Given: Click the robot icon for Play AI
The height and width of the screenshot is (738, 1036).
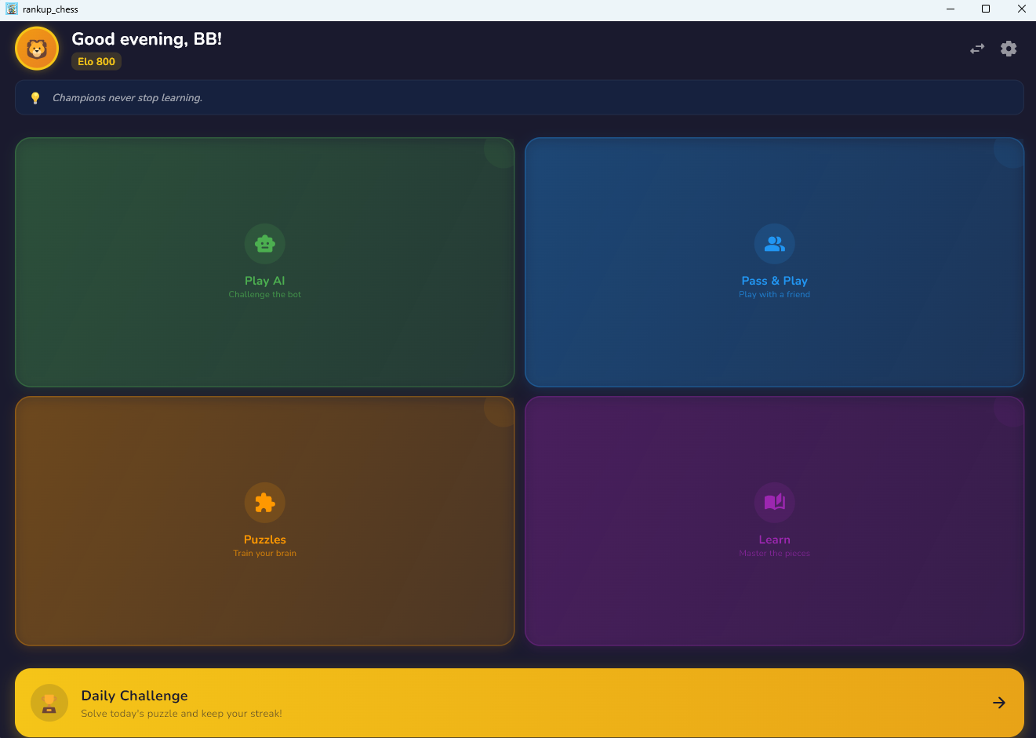Looking at the screenshot, I should coord(265,244).
